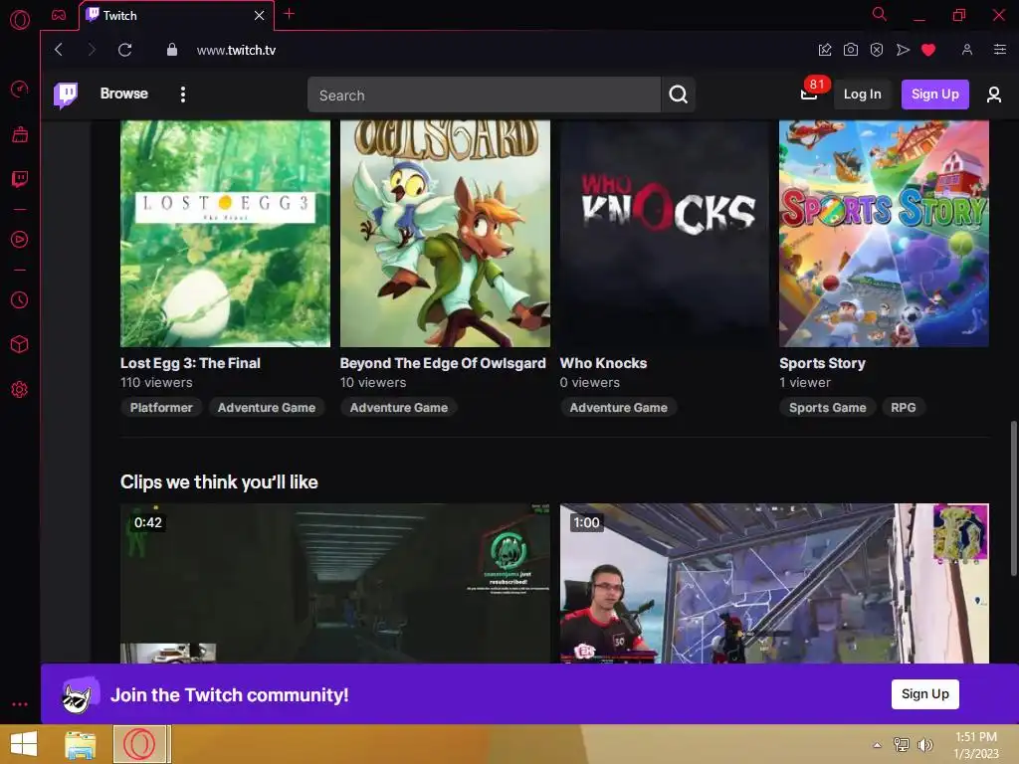Open Twitch notifications inbox with 81 badge

click(809, 95)
